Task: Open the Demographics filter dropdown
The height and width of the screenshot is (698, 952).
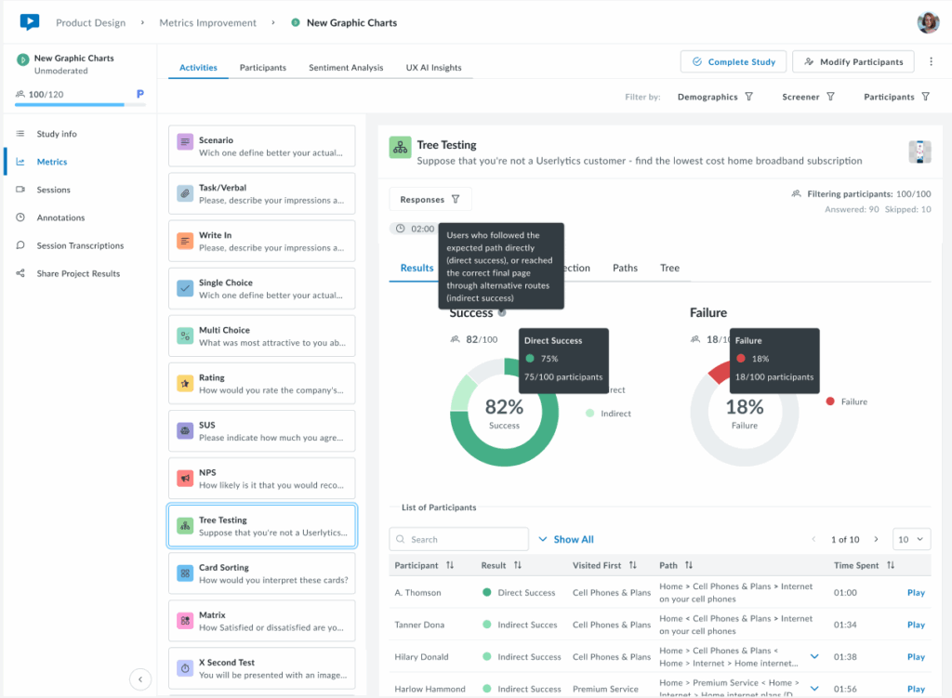Action: (x=717, y=96)
